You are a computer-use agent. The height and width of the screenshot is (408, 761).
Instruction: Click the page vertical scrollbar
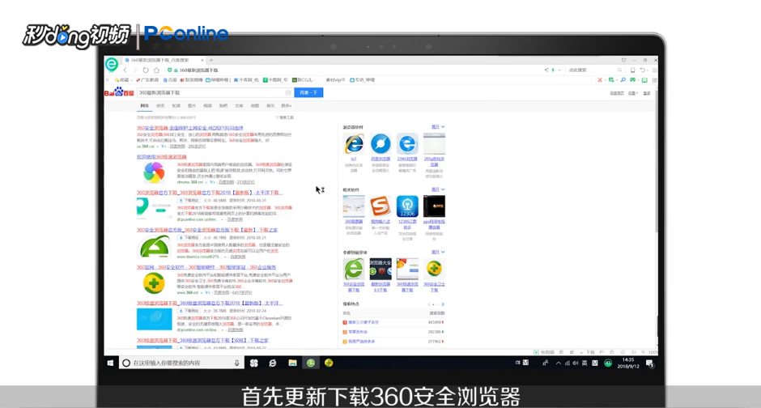pyautogui.click(x=657, y=160)
